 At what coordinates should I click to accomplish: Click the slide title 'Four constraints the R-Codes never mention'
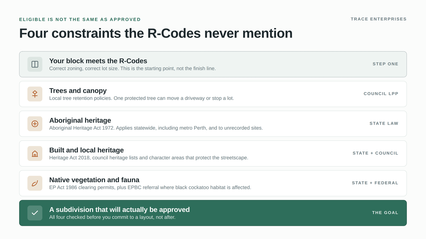pyautogui.click(x=156, y=33)
